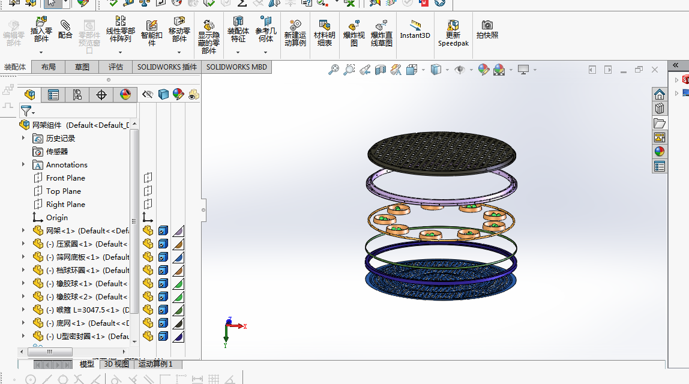Open Custom Properties icon in task pane
This screenshot has width=689, height=384.
(659, 166)
